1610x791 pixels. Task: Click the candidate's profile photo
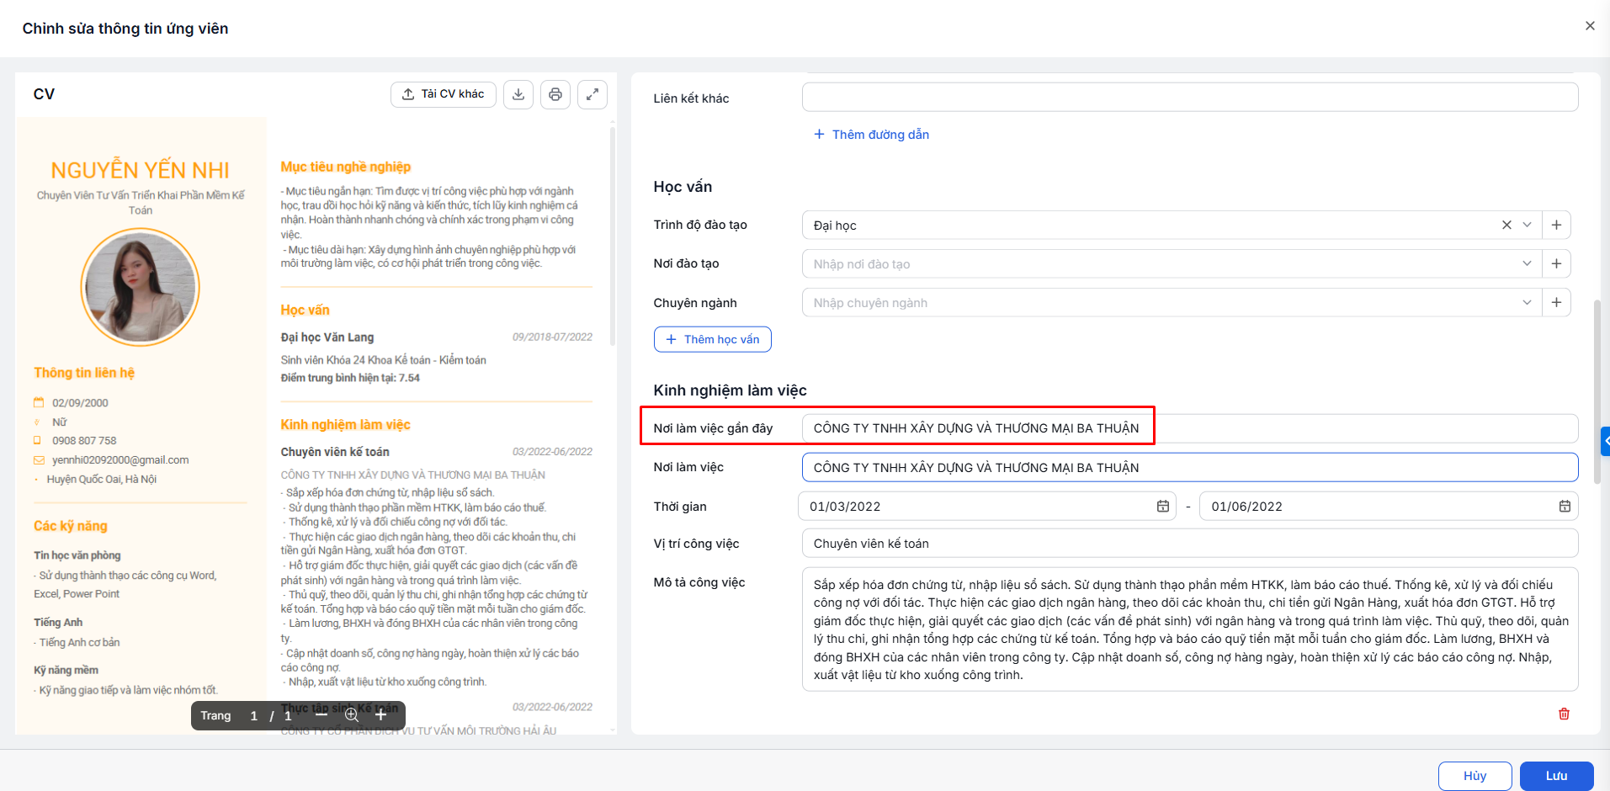pos(140,287)
